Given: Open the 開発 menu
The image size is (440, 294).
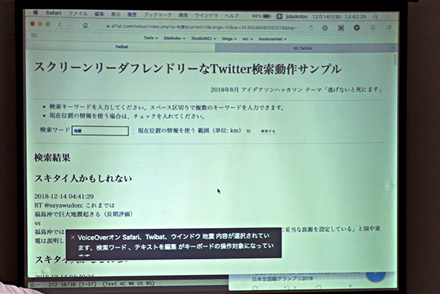Looking at the screenshot, I should coord(183,15).
